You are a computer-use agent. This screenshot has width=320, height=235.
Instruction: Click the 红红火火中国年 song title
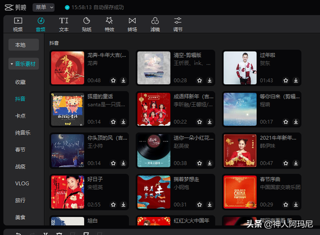[x=191, y=221]
